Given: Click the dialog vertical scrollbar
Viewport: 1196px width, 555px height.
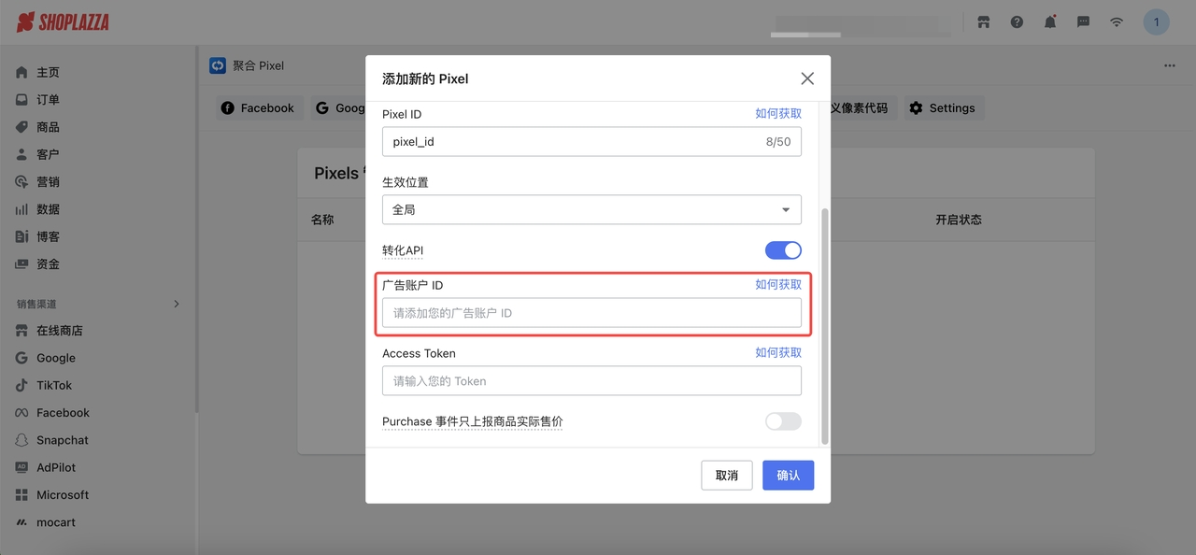Looking at the screenshot, I should tap(824, 327).
